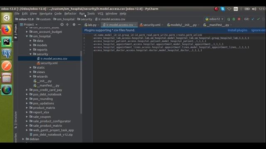Click the Project panel vertical scrollbar
The width and height of the screenshot is (266, 149).
pos(81,82)
